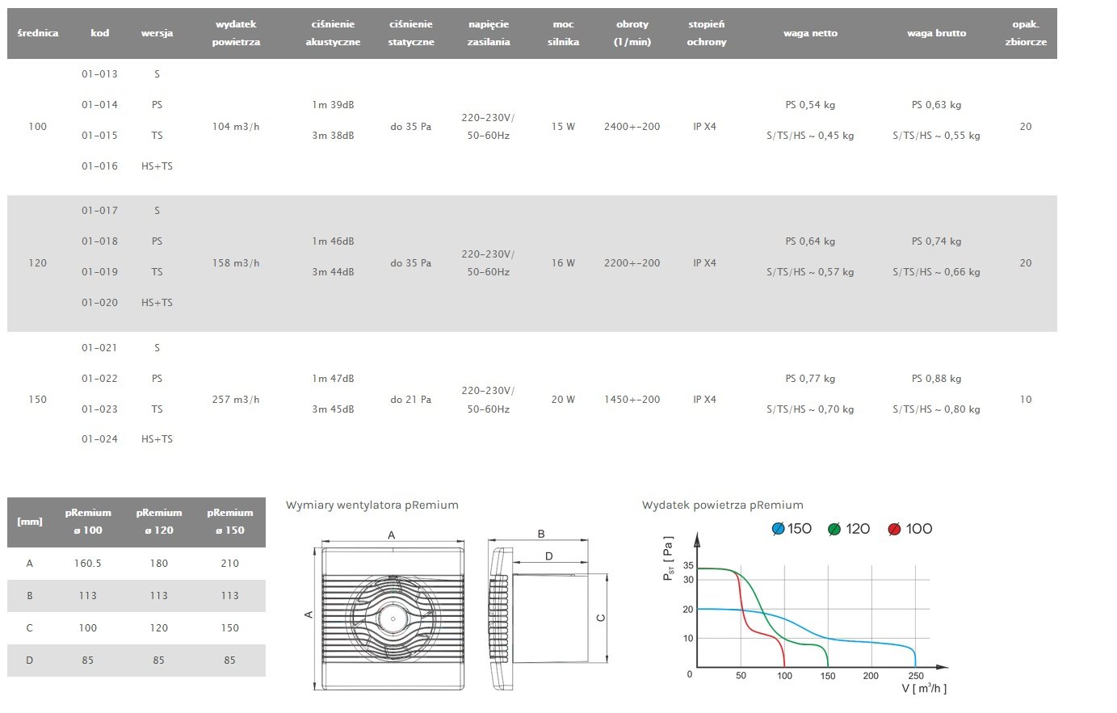Click dimension value 180 in row A
This screenshot has height=713, width=1117.
point(159,564)
